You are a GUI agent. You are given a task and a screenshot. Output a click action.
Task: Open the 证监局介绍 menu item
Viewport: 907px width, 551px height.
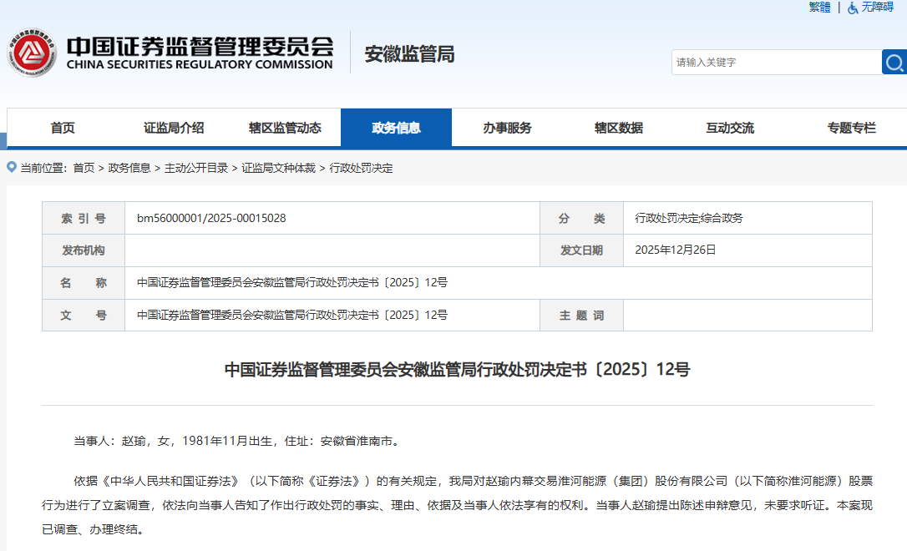pos(175,127)
